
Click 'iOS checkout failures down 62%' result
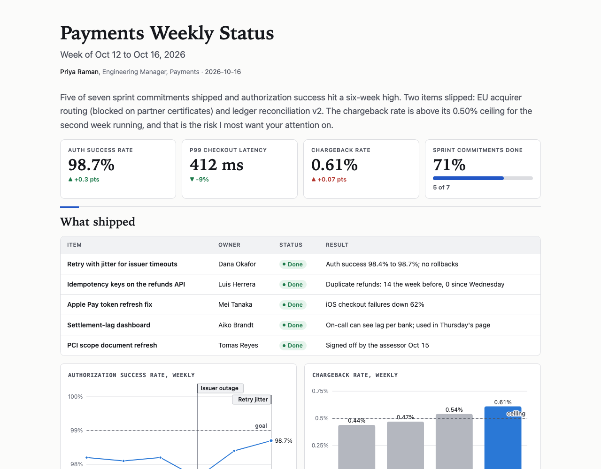coord(375,304)
